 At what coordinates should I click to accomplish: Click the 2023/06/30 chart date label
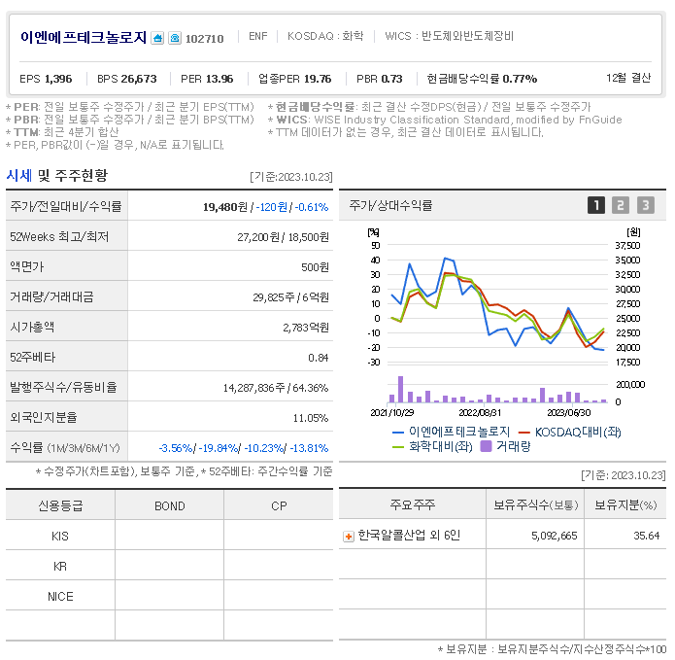tap(569, 413)
